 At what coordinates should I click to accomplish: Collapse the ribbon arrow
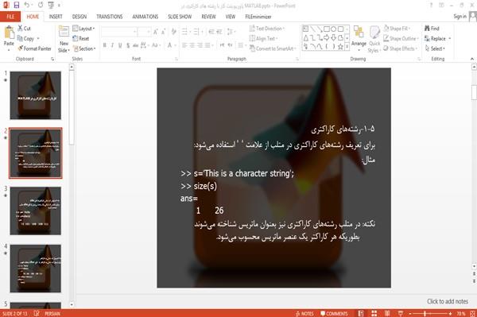click(472, 59)
